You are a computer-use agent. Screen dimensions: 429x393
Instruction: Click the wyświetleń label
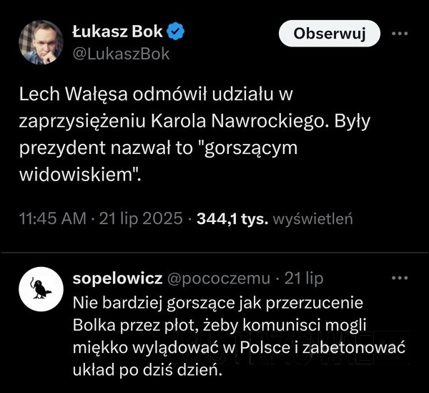pos(313,218)
